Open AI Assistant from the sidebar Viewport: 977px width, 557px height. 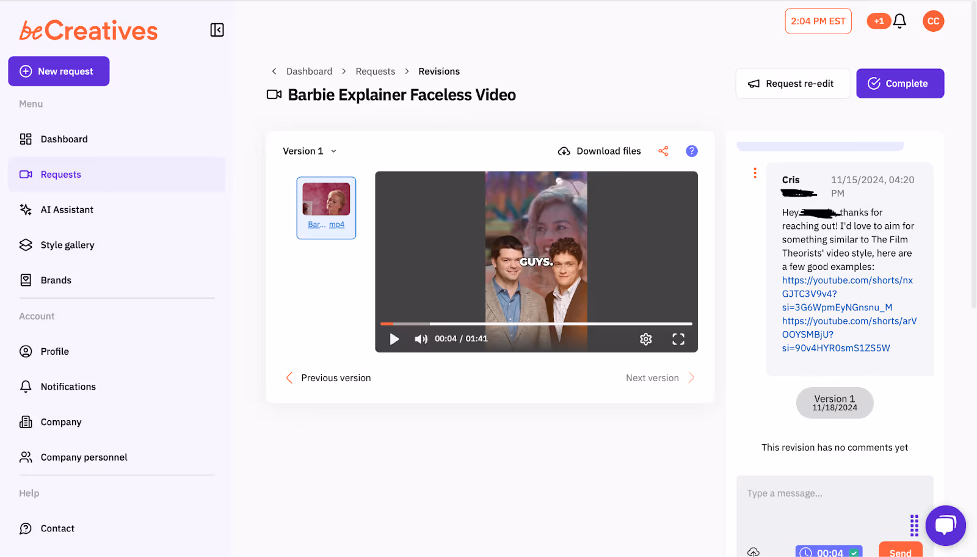pos(117,209)
